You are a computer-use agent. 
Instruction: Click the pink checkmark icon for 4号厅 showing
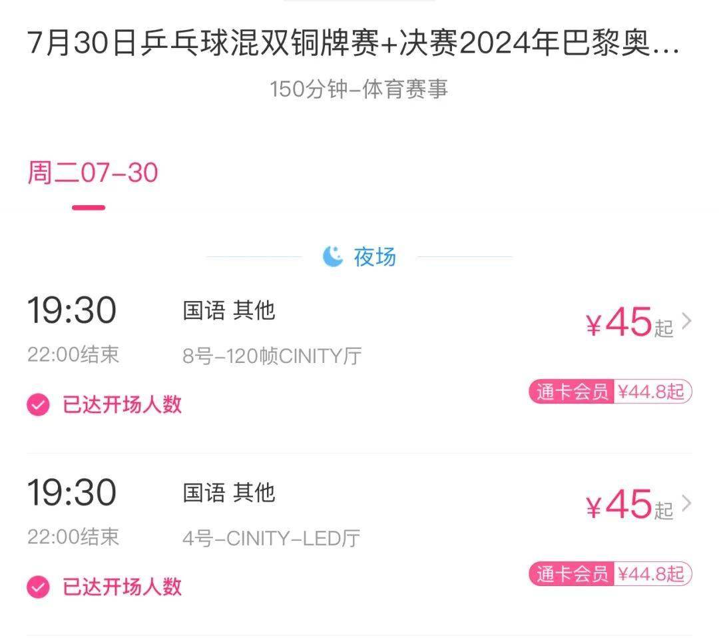[38, 587]
